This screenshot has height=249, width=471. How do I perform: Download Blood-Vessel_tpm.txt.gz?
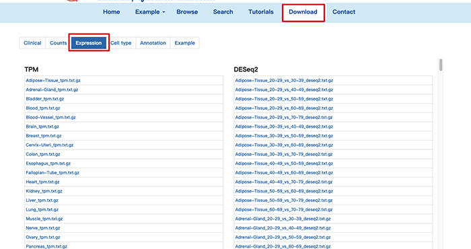(x=50, y=118)
